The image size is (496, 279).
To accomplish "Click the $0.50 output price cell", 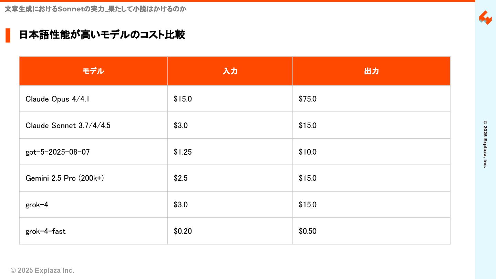I will (x=371, y=231).
